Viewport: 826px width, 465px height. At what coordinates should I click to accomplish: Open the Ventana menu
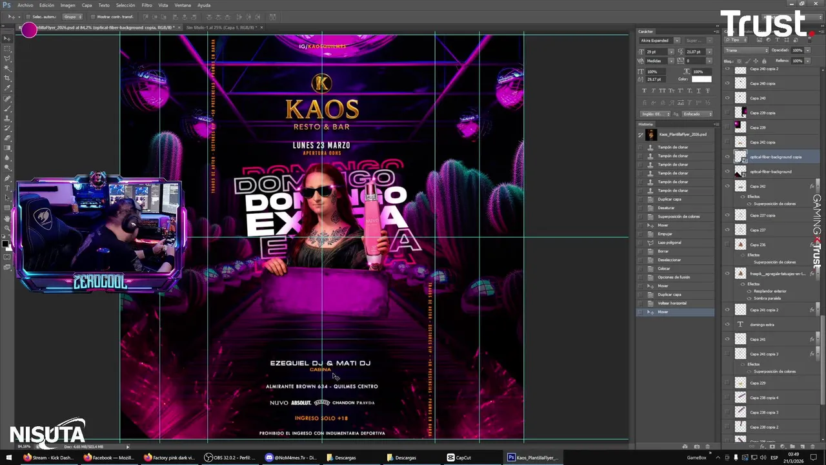coord(183,5)
